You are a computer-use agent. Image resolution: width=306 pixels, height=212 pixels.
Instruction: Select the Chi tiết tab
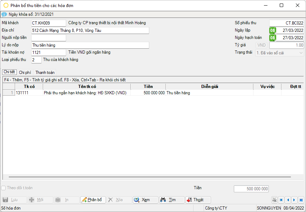pyautogui.click(x=9, y=72)
